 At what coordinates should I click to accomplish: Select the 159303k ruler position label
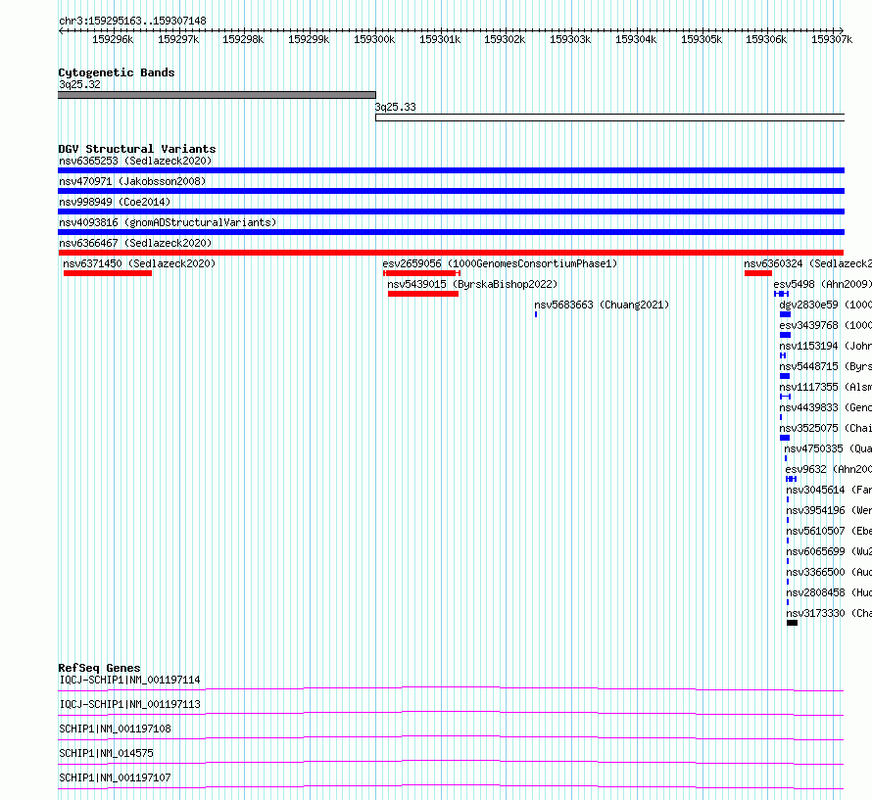click(570, 39)
